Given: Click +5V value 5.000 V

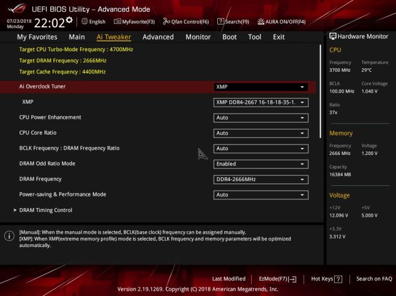Looking at the screenshot, I should 369,216.
